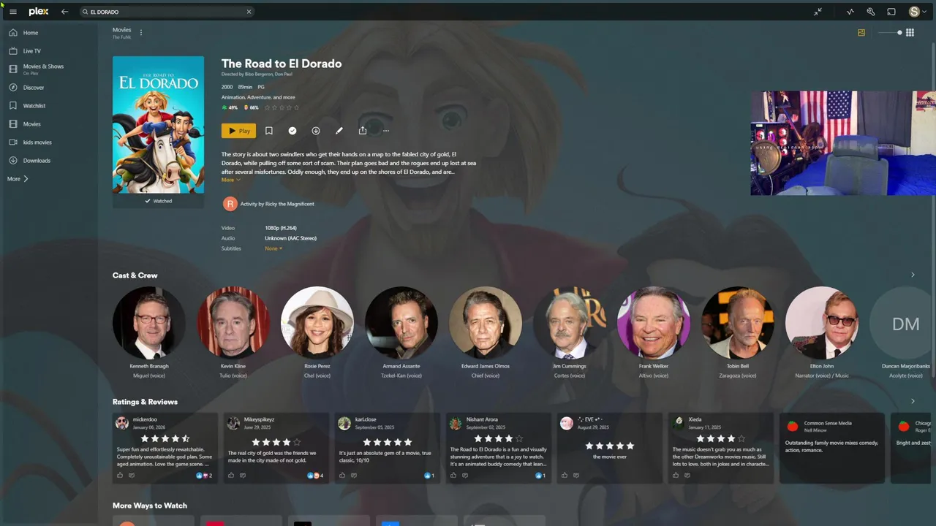Toggle the watched checkmark icon
Viewport: 936px width, 526px height.
(292, 131)
